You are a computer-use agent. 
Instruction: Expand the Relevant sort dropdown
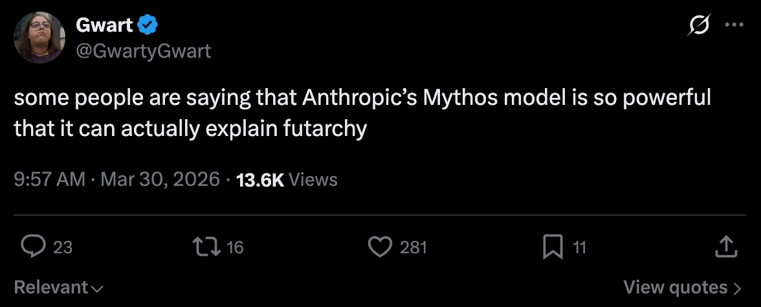click(59, 287)
